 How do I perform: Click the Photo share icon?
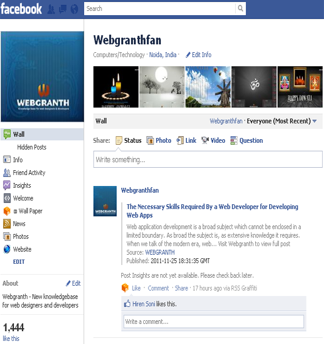click(150, 140)
